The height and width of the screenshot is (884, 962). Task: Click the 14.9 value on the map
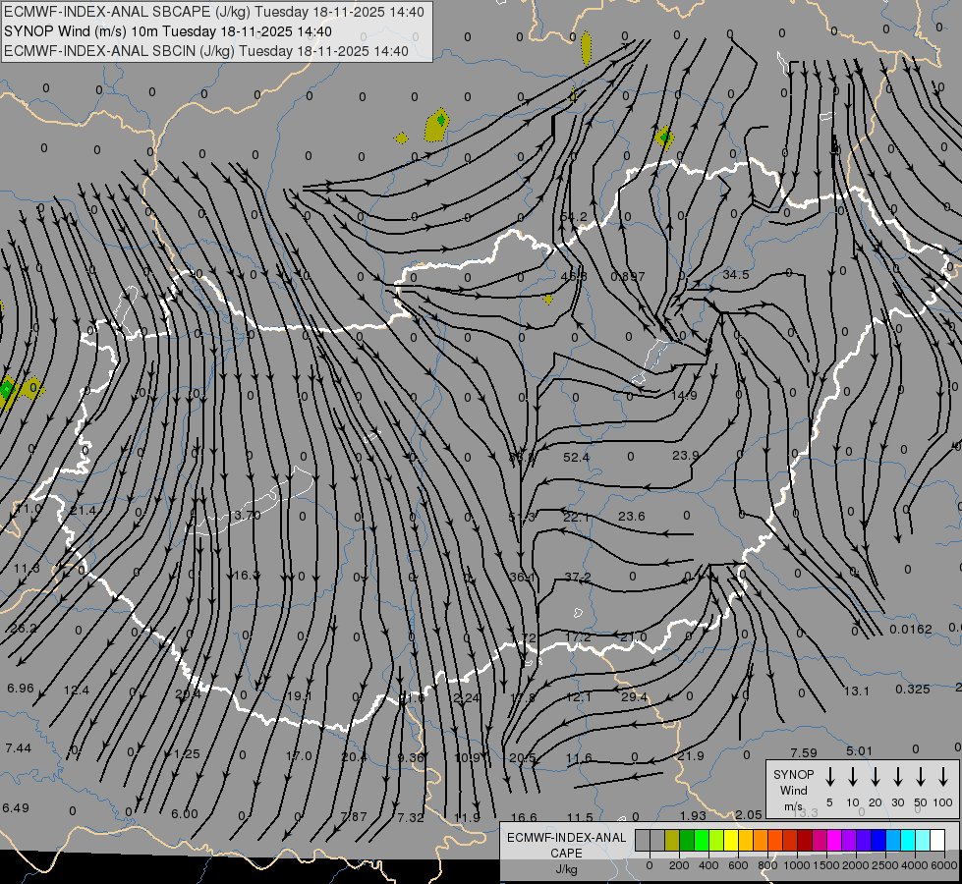pos(684,396)
